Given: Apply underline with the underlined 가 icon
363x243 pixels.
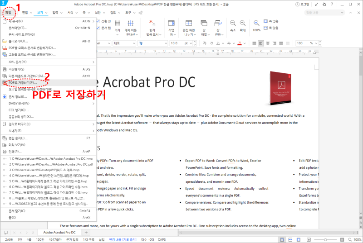Looking at the screenshot, I should pos(218,43).
